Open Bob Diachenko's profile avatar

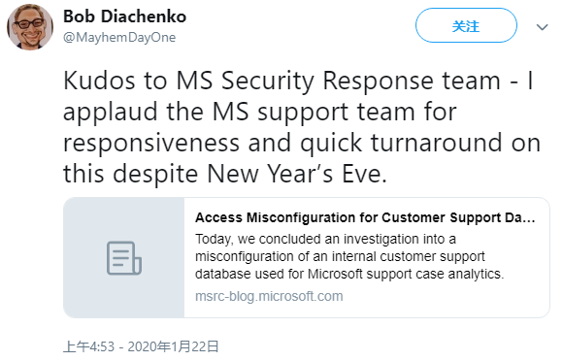point(30,27)
